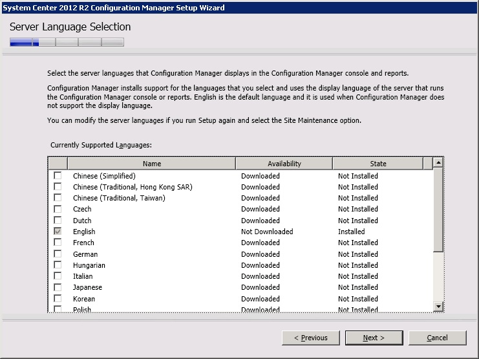The image size is (479, 359).
Task: Sort list by Name column header
Action: tap(152, 164)
